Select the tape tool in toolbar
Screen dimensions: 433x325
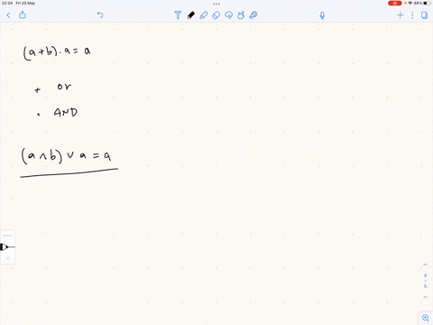pos(253,15)
